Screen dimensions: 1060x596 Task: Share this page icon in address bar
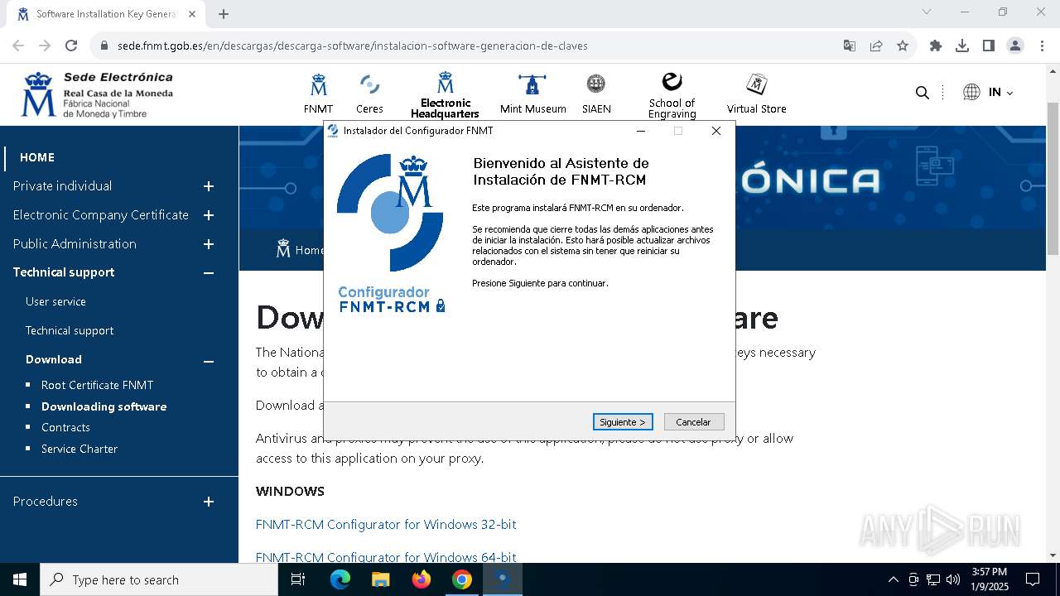coord(876,46)
